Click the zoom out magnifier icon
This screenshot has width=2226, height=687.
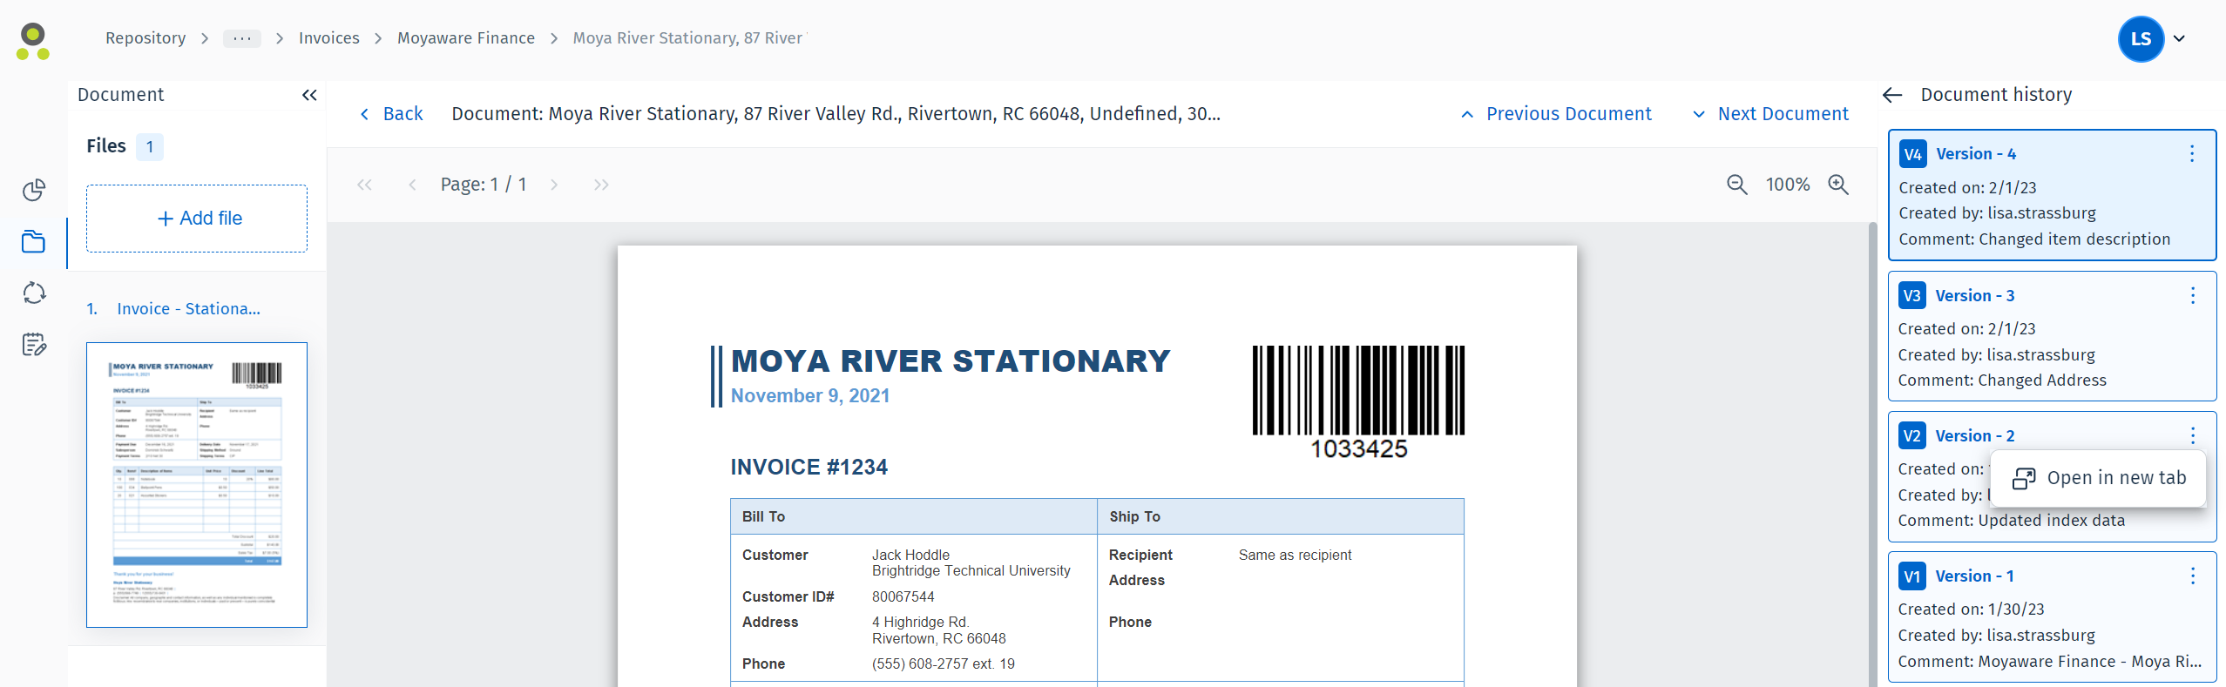click(1736, 185)
